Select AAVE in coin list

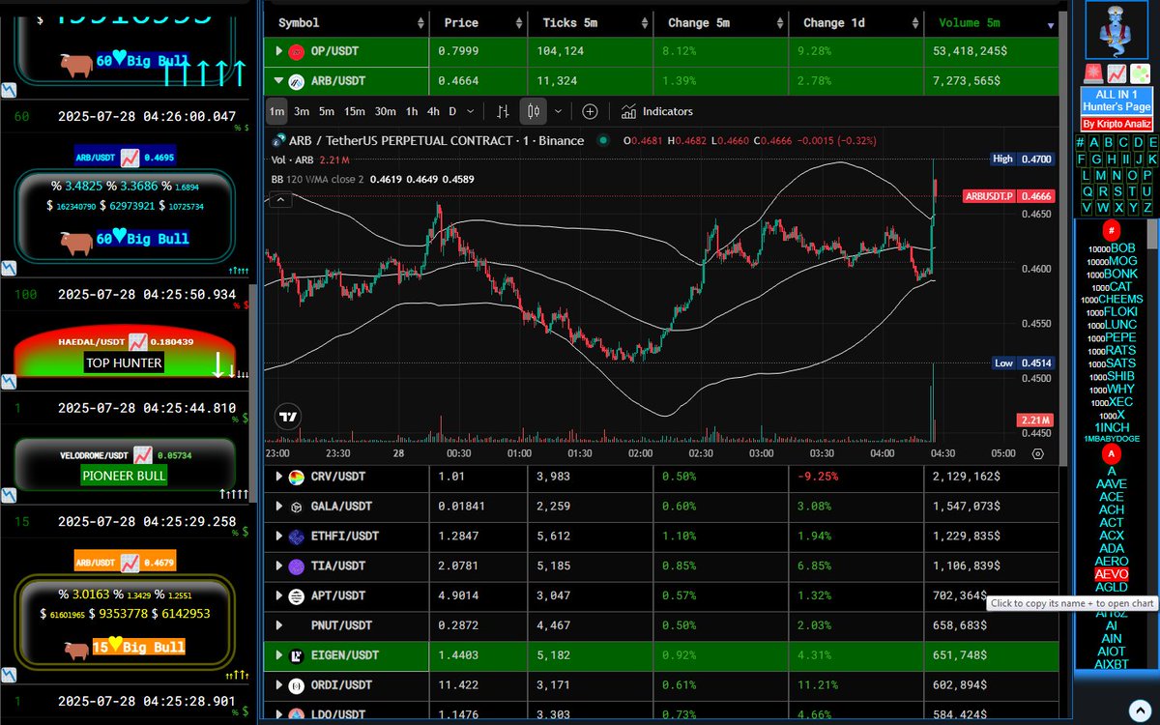(1111, 484)
